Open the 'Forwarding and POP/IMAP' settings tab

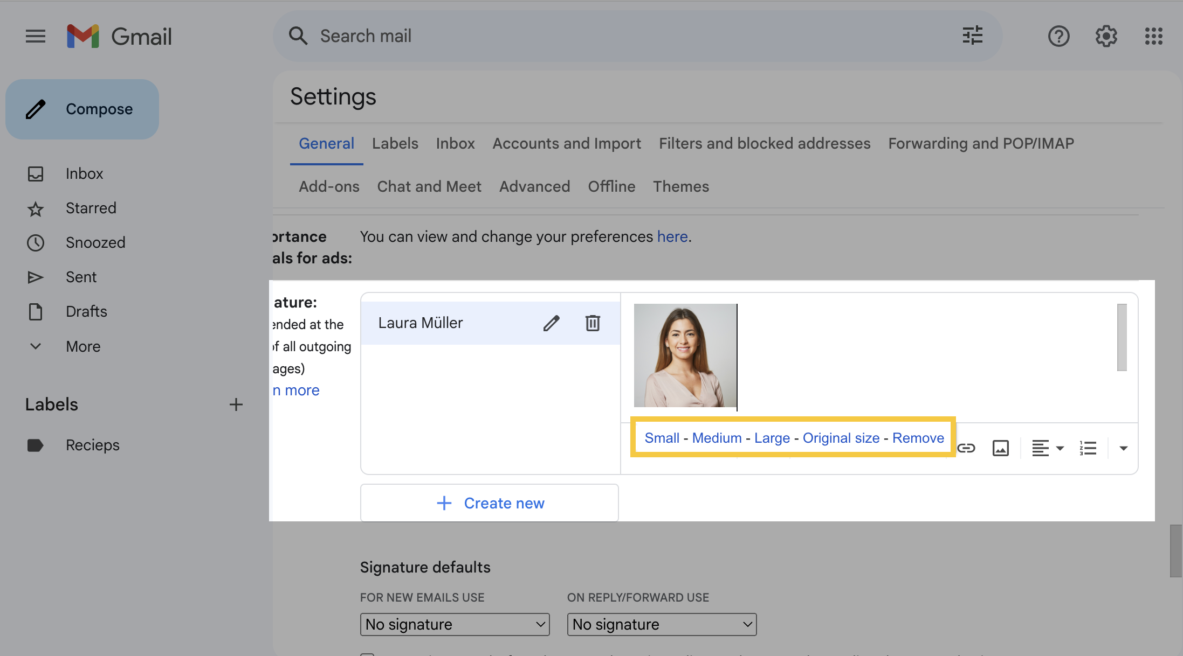pyautogui.click(x=981, y=143)
